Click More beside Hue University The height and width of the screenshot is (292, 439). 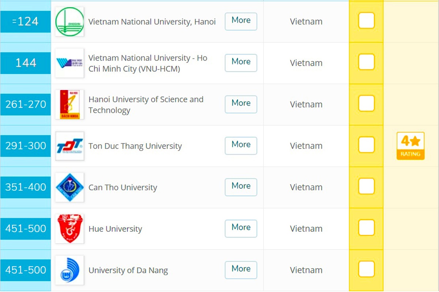pos(241,228)
